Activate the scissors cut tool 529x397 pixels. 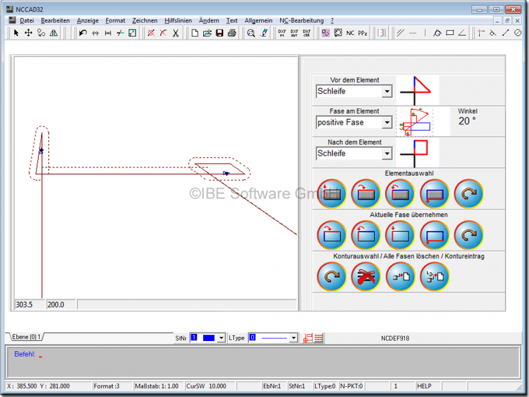176,33
